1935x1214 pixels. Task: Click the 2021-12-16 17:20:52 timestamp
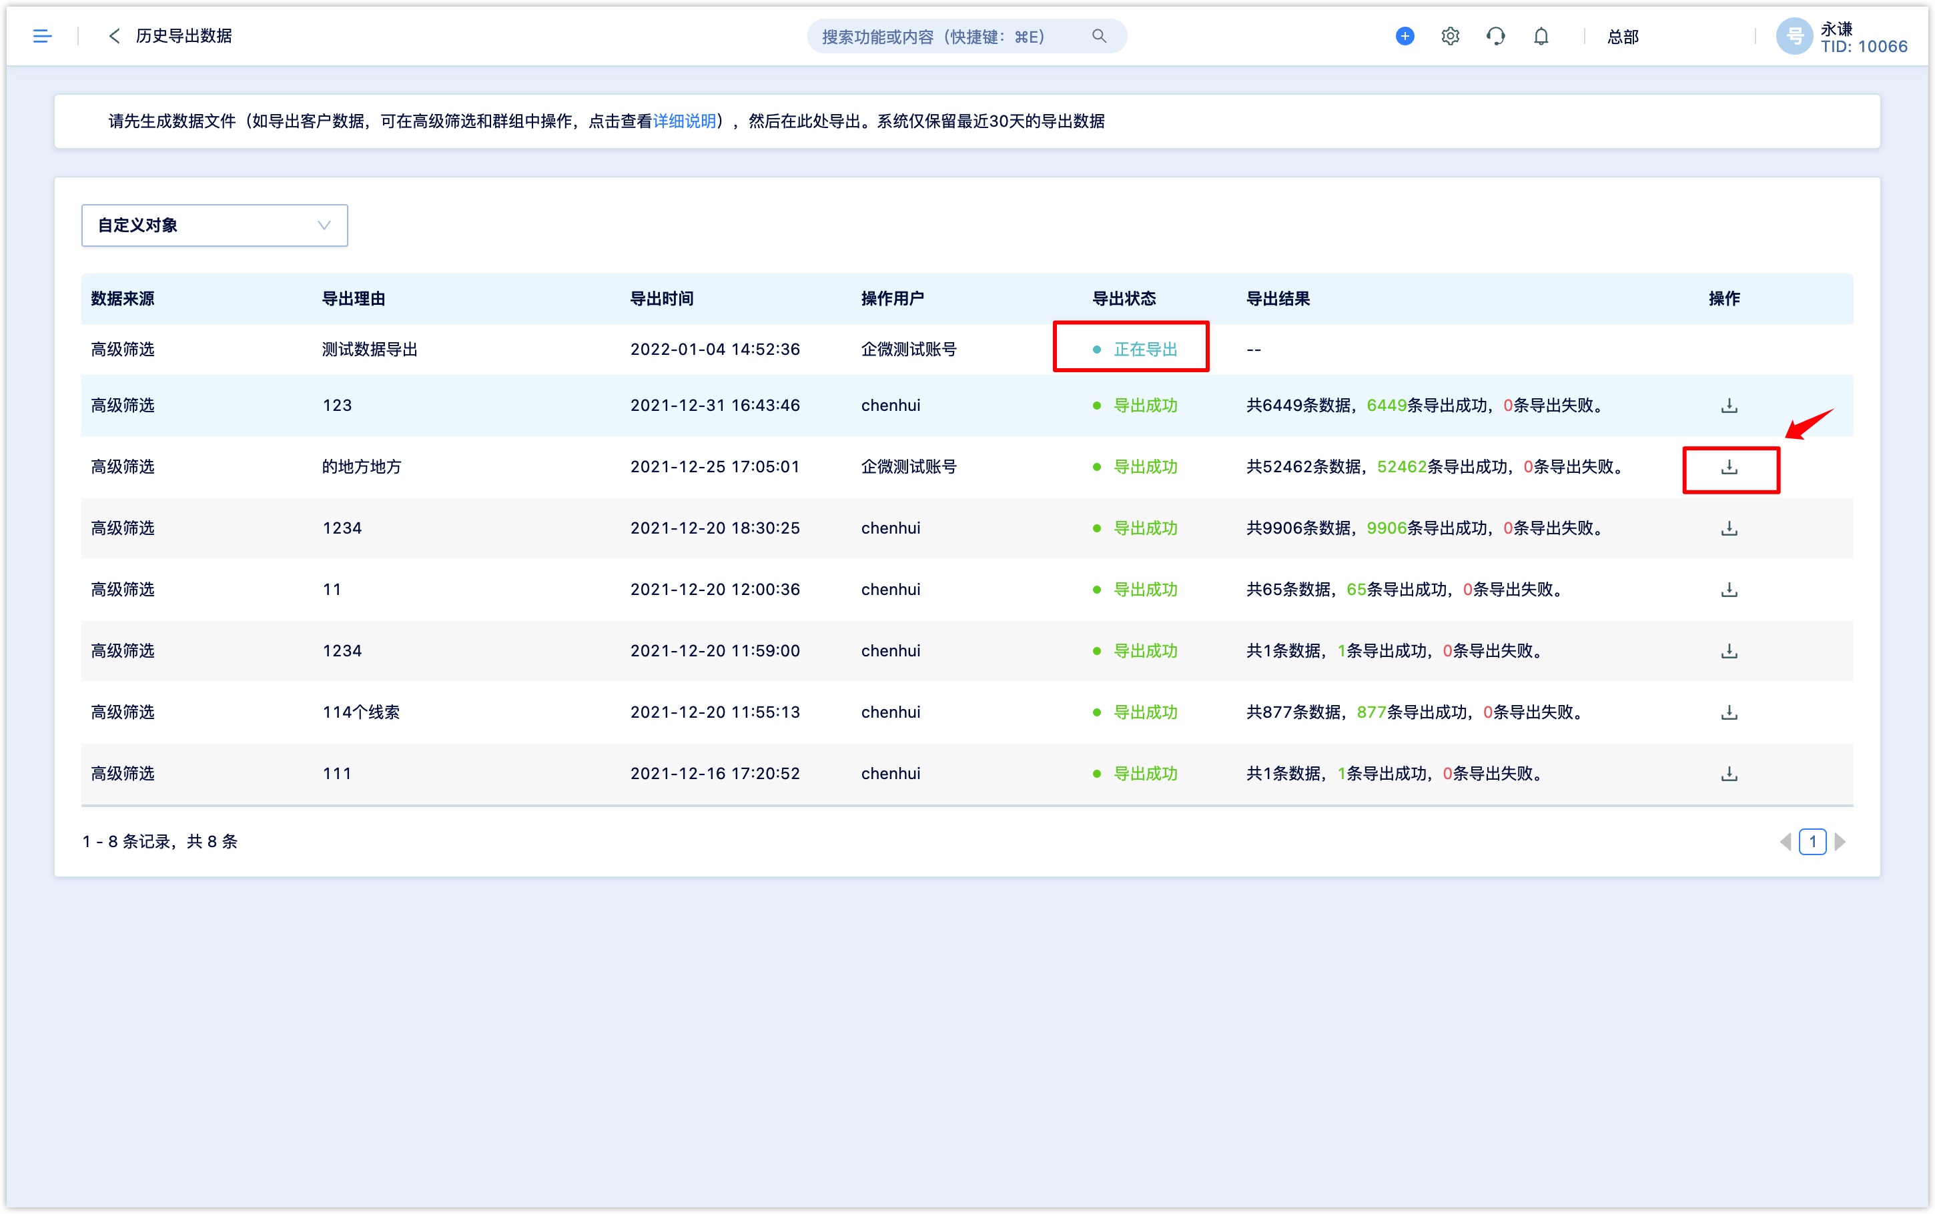(x=715, y=774)
